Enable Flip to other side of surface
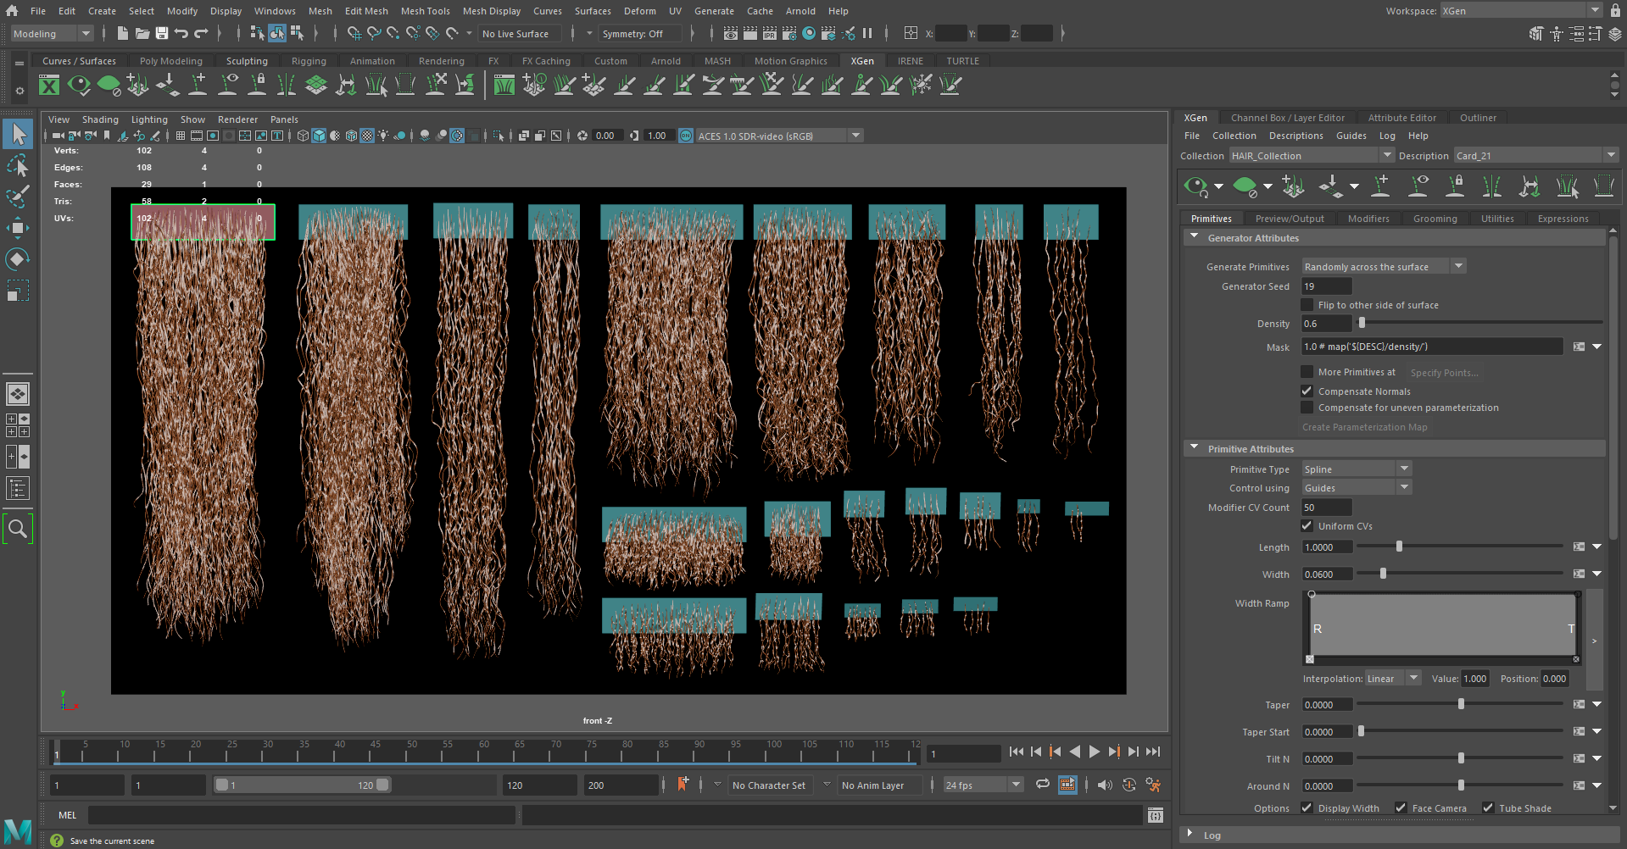This screenshot has width=1627, height=849. click(x=1307, y=305)
